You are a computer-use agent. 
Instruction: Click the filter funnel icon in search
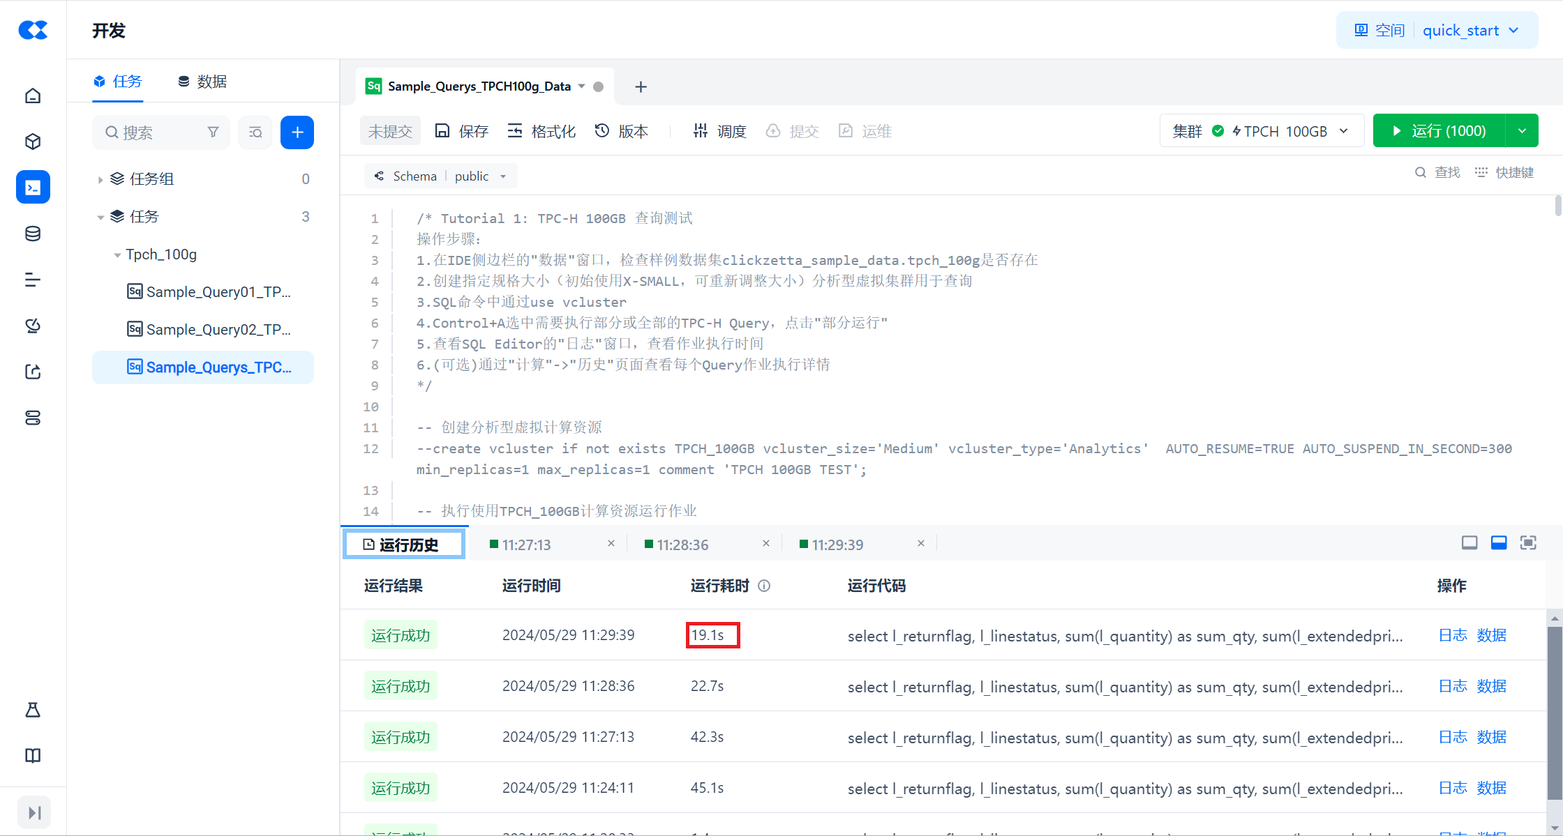(214, 132)
